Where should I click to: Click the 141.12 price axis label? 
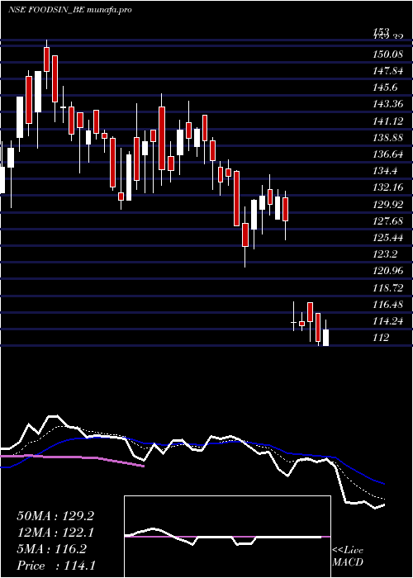coord(387,121)
